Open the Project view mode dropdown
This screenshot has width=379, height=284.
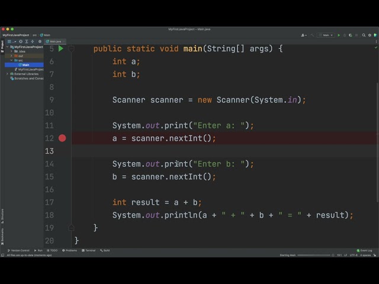[12, 41]
